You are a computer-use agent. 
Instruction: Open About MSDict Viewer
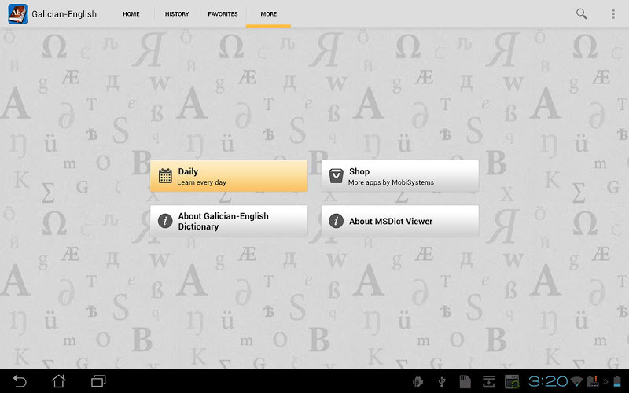[400, 221]
